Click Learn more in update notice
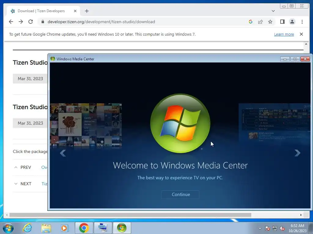 click(284, 34)
